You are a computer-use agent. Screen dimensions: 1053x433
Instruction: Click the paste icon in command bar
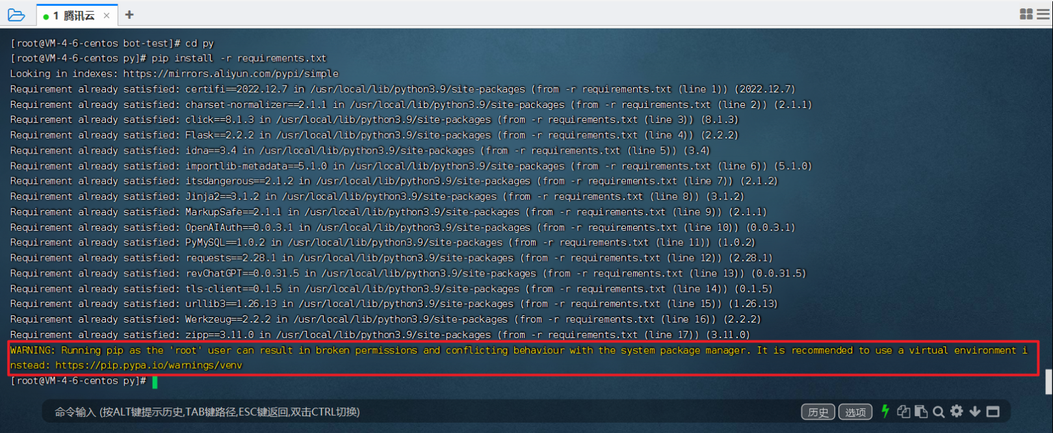(x=920, y=411)
